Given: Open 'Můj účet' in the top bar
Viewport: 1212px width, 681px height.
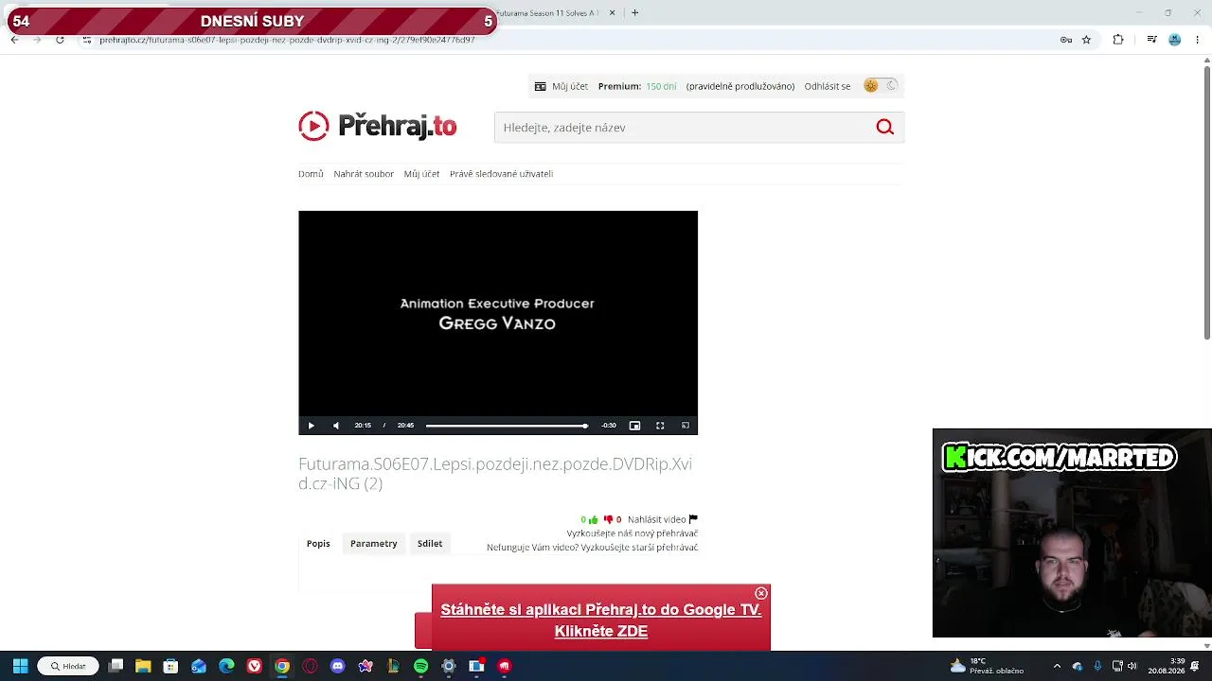Looking at the screenshot, I should pos(561,86).
